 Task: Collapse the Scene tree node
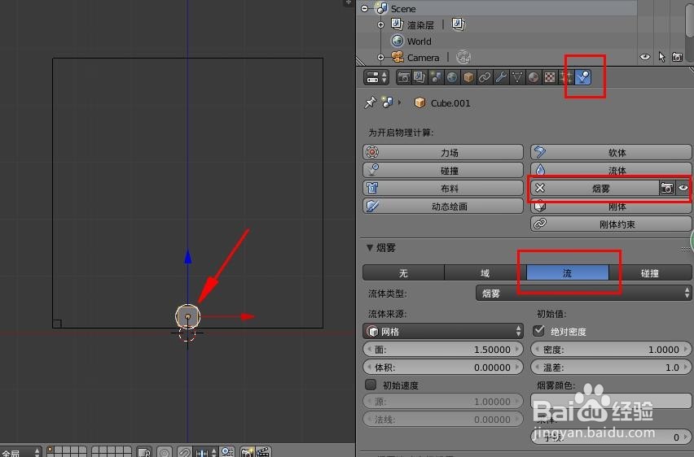point(365,8)
